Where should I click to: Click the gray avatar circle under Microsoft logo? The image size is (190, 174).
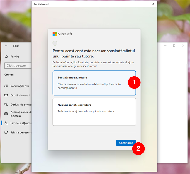coord(55,43)
